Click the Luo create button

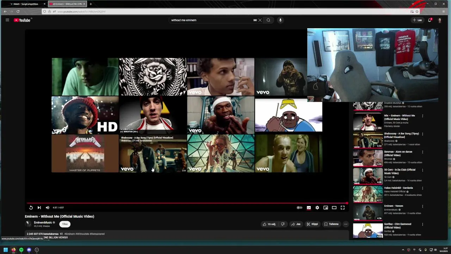tap(418, 20)
